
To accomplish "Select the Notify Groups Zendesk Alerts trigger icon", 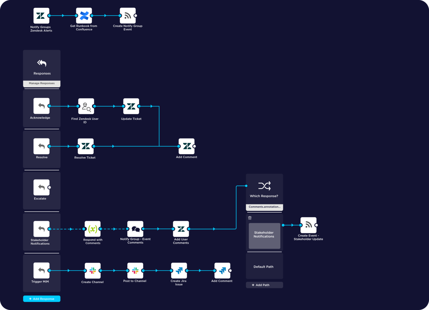I will pyautogui.click(x=41, y=15).
